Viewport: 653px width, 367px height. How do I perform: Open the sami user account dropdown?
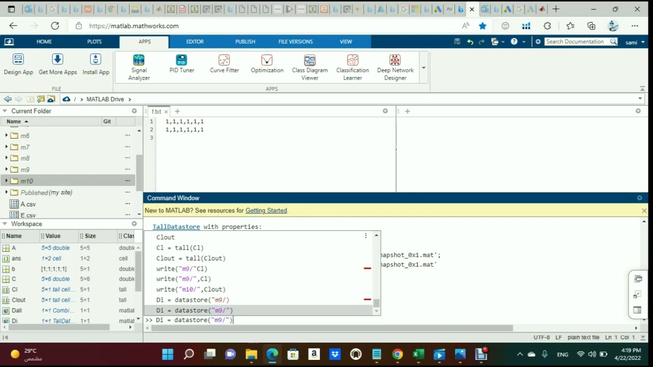[635, 42]
